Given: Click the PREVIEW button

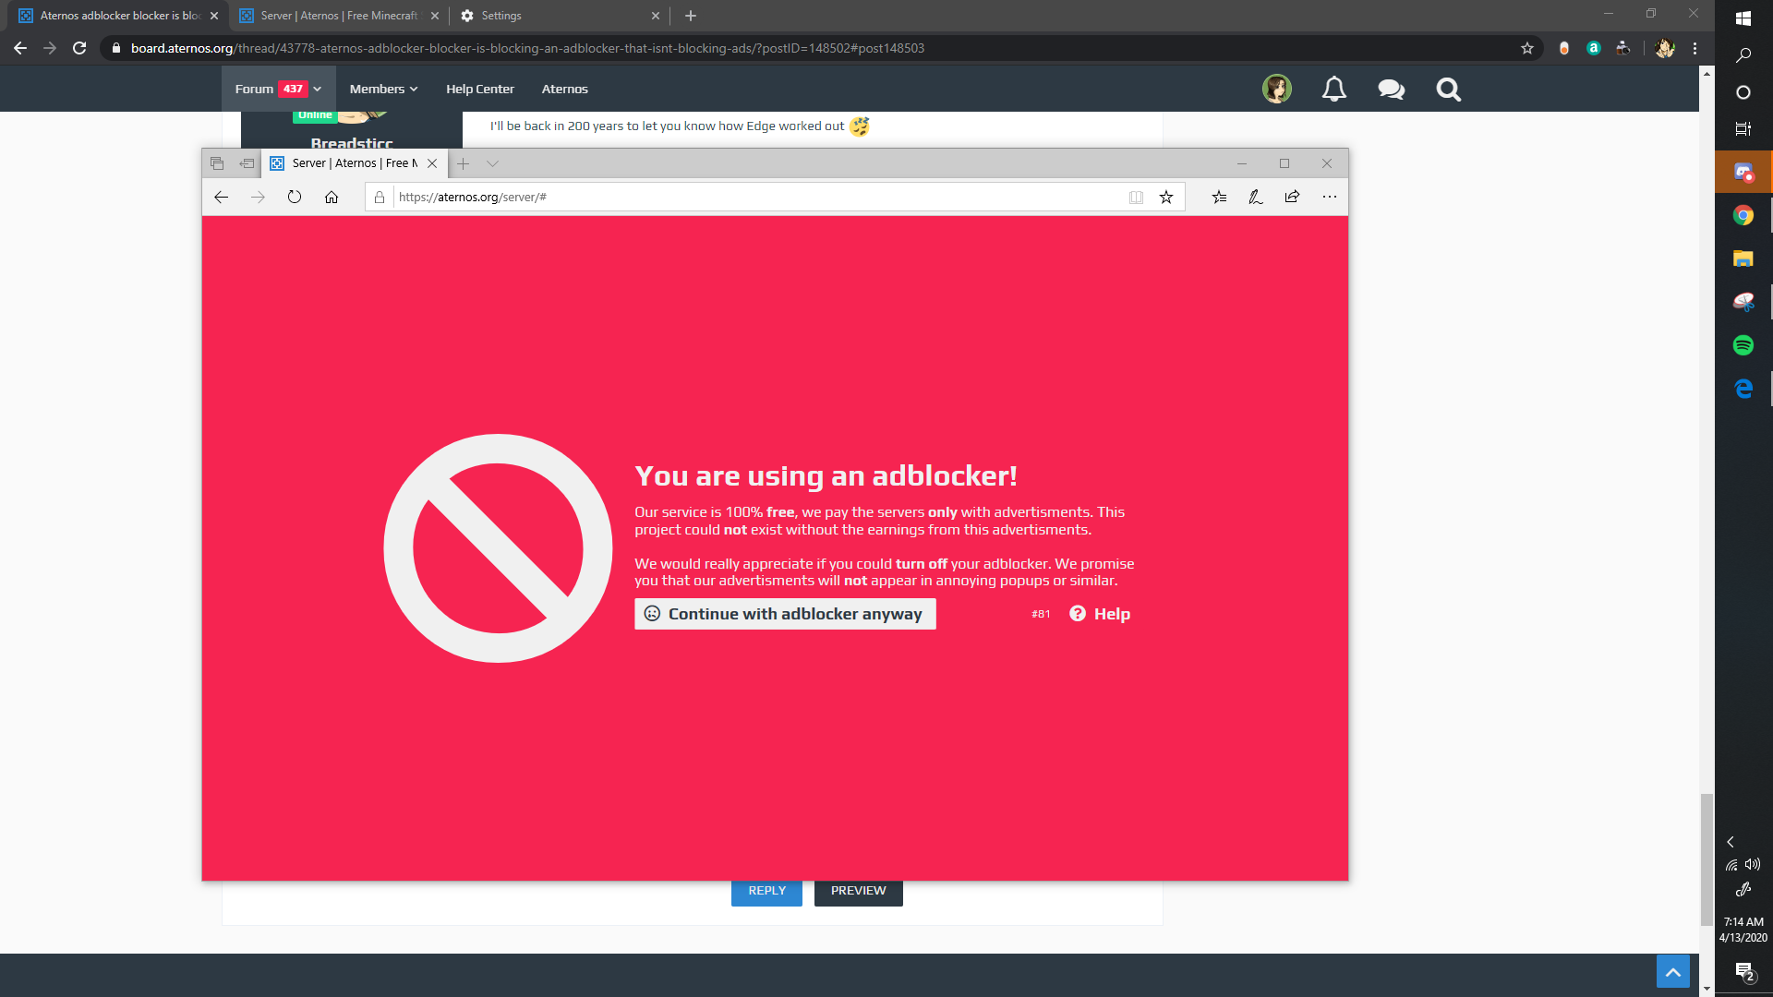Looking at the screenshot, I should [x=858, y=891].
